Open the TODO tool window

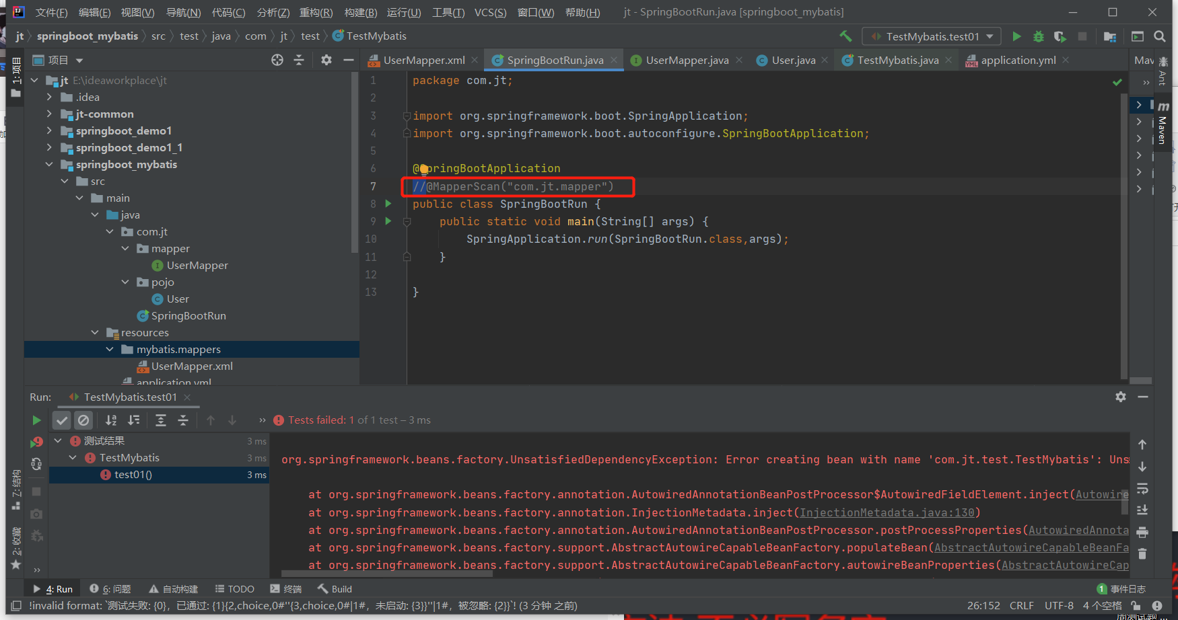coord(234,589)
